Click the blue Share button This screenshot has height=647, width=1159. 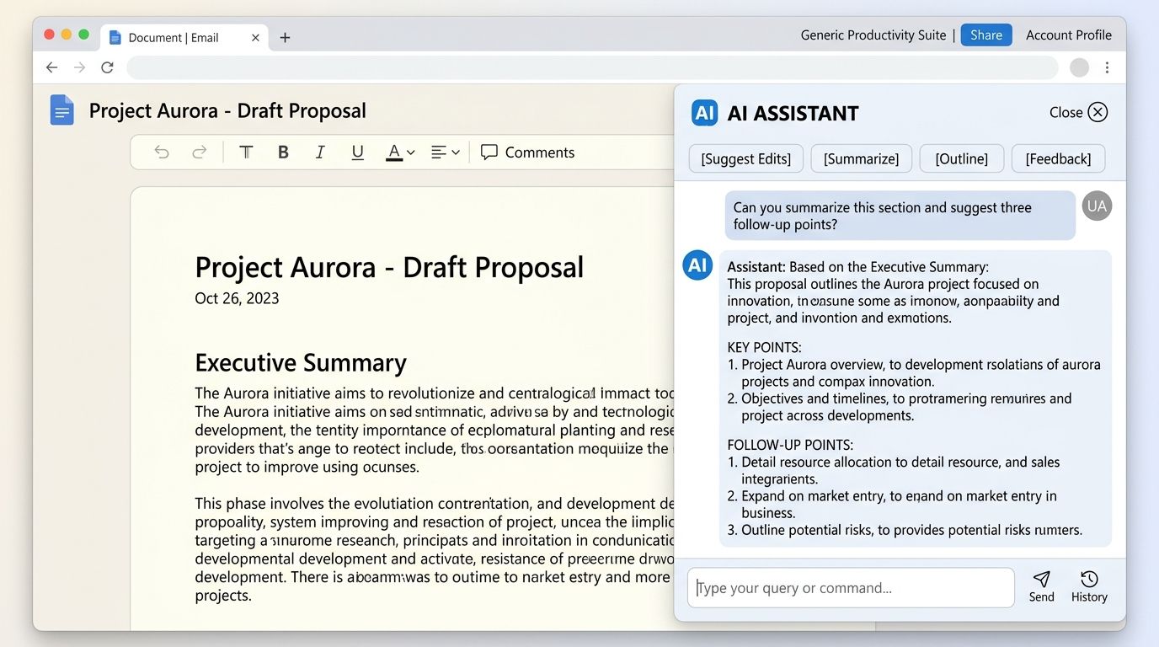[986, 35]
